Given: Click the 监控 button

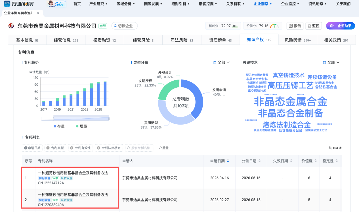Looking at the screenshot, I should [x=314, y=26].
